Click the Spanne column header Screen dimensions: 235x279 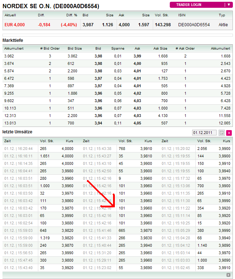click(x=118, y=49)
